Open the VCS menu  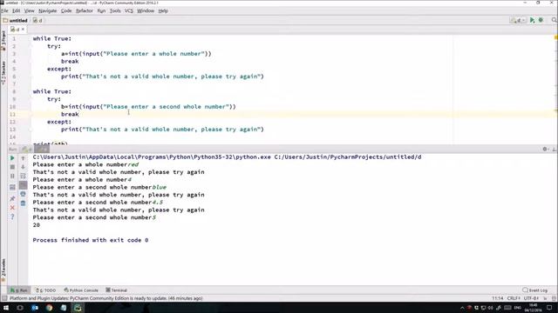(x=129, y=10)
